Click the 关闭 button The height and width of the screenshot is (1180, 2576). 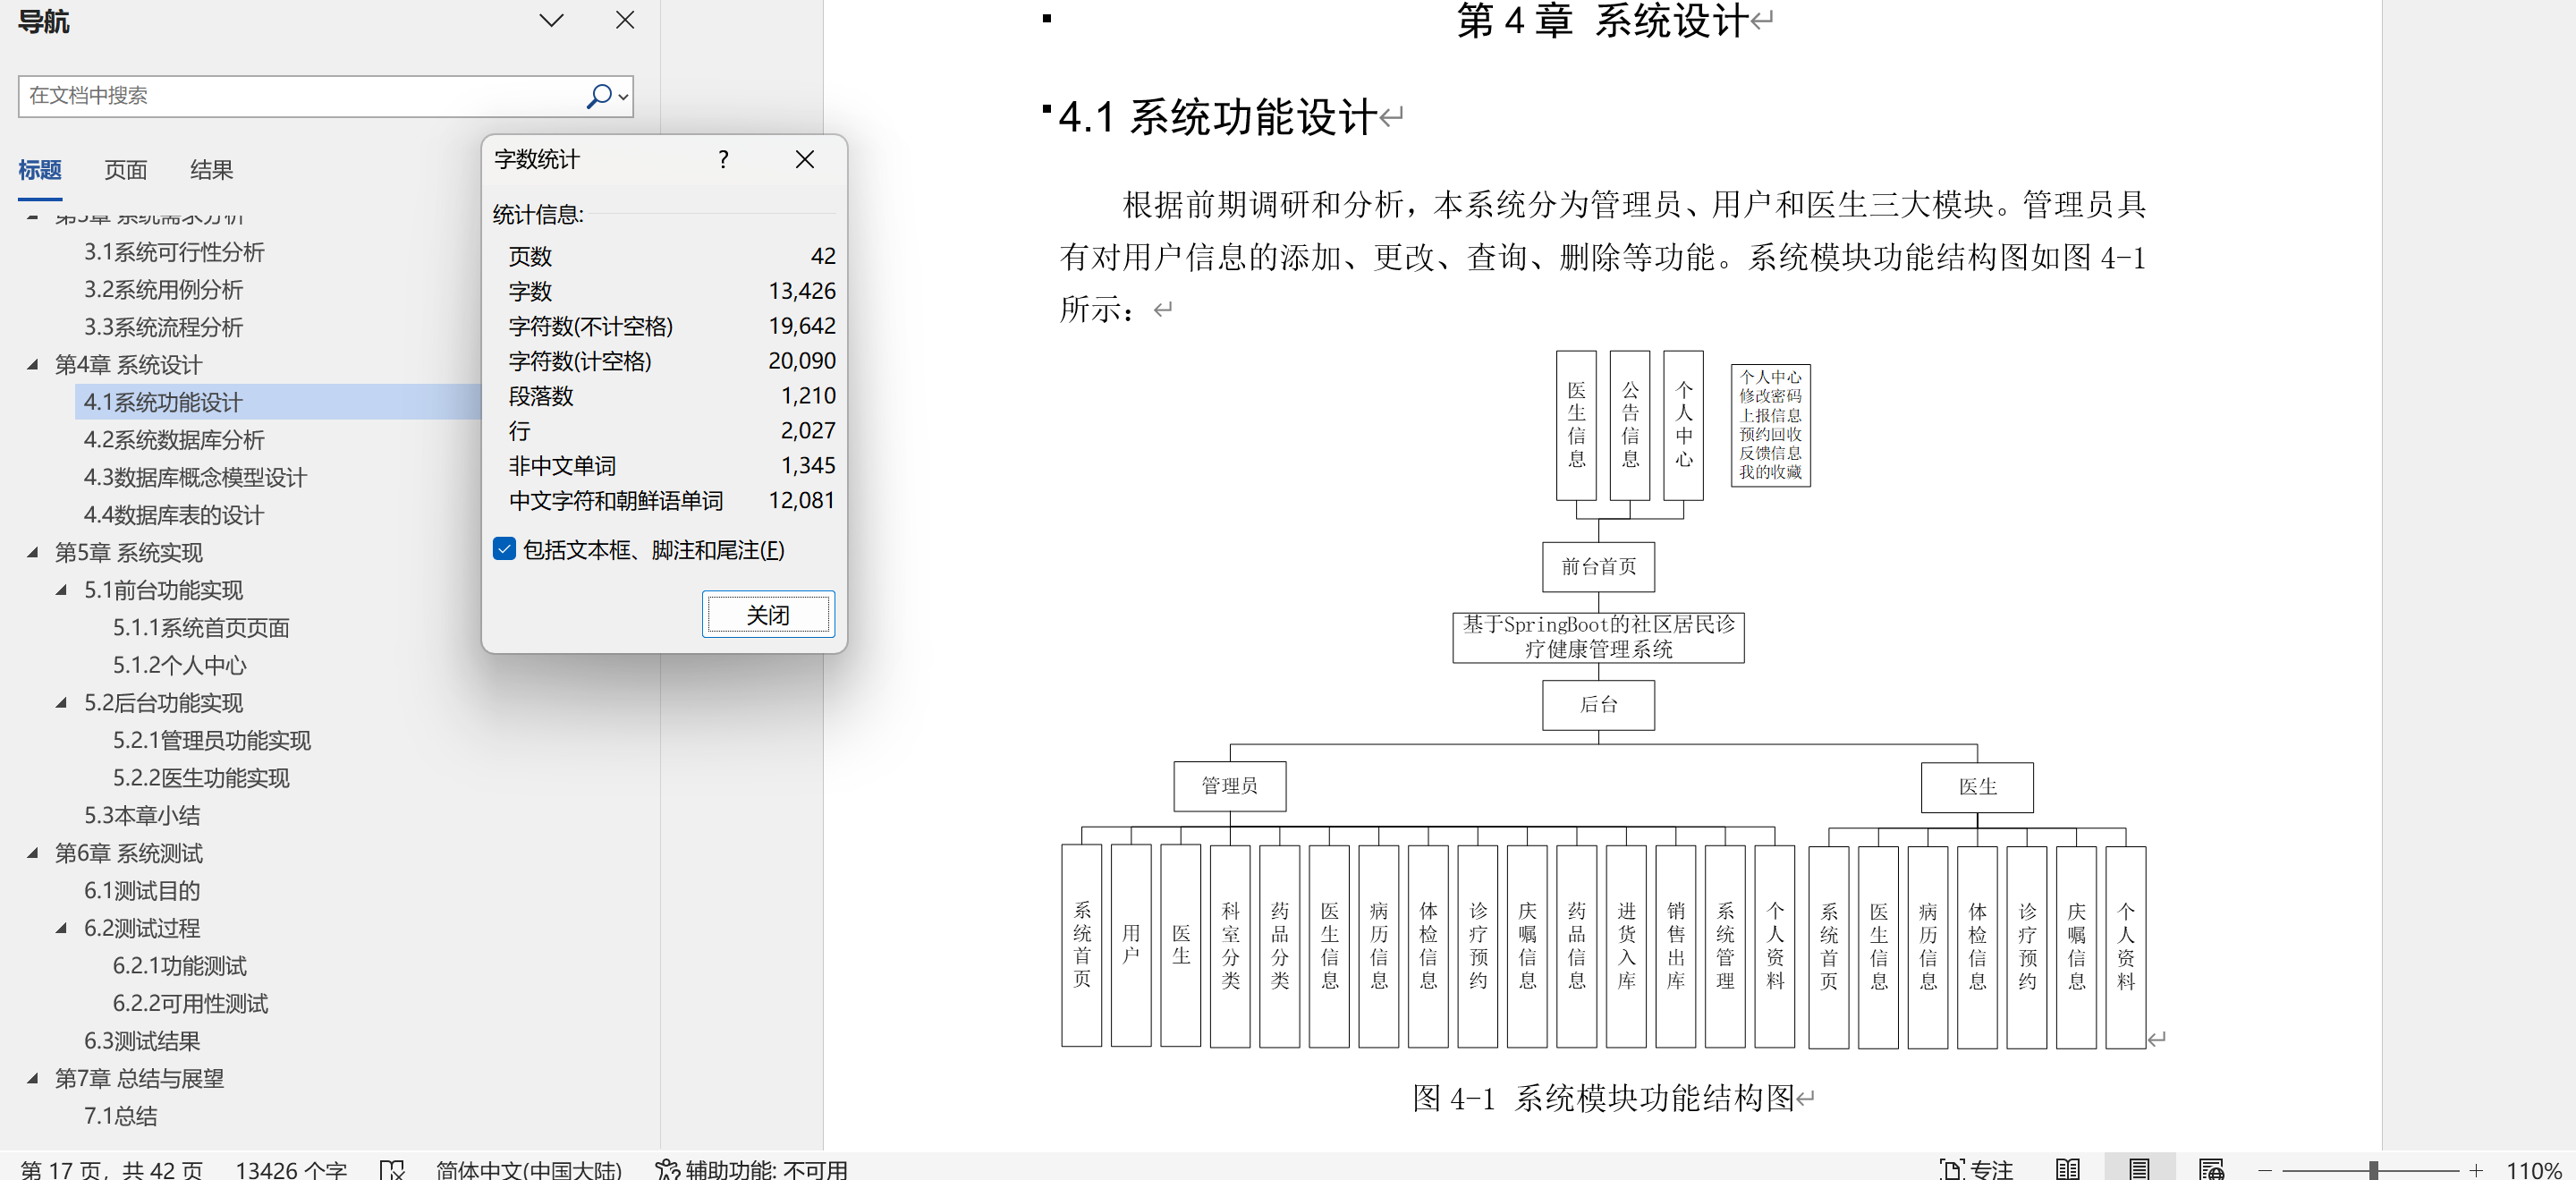tap(767, 614)
